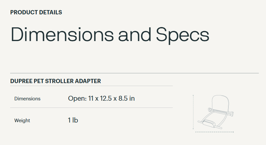Click the divider between the Dimensions and Weight rows
Viewport: 266px width, 145px height.
[x=91, y=108]
